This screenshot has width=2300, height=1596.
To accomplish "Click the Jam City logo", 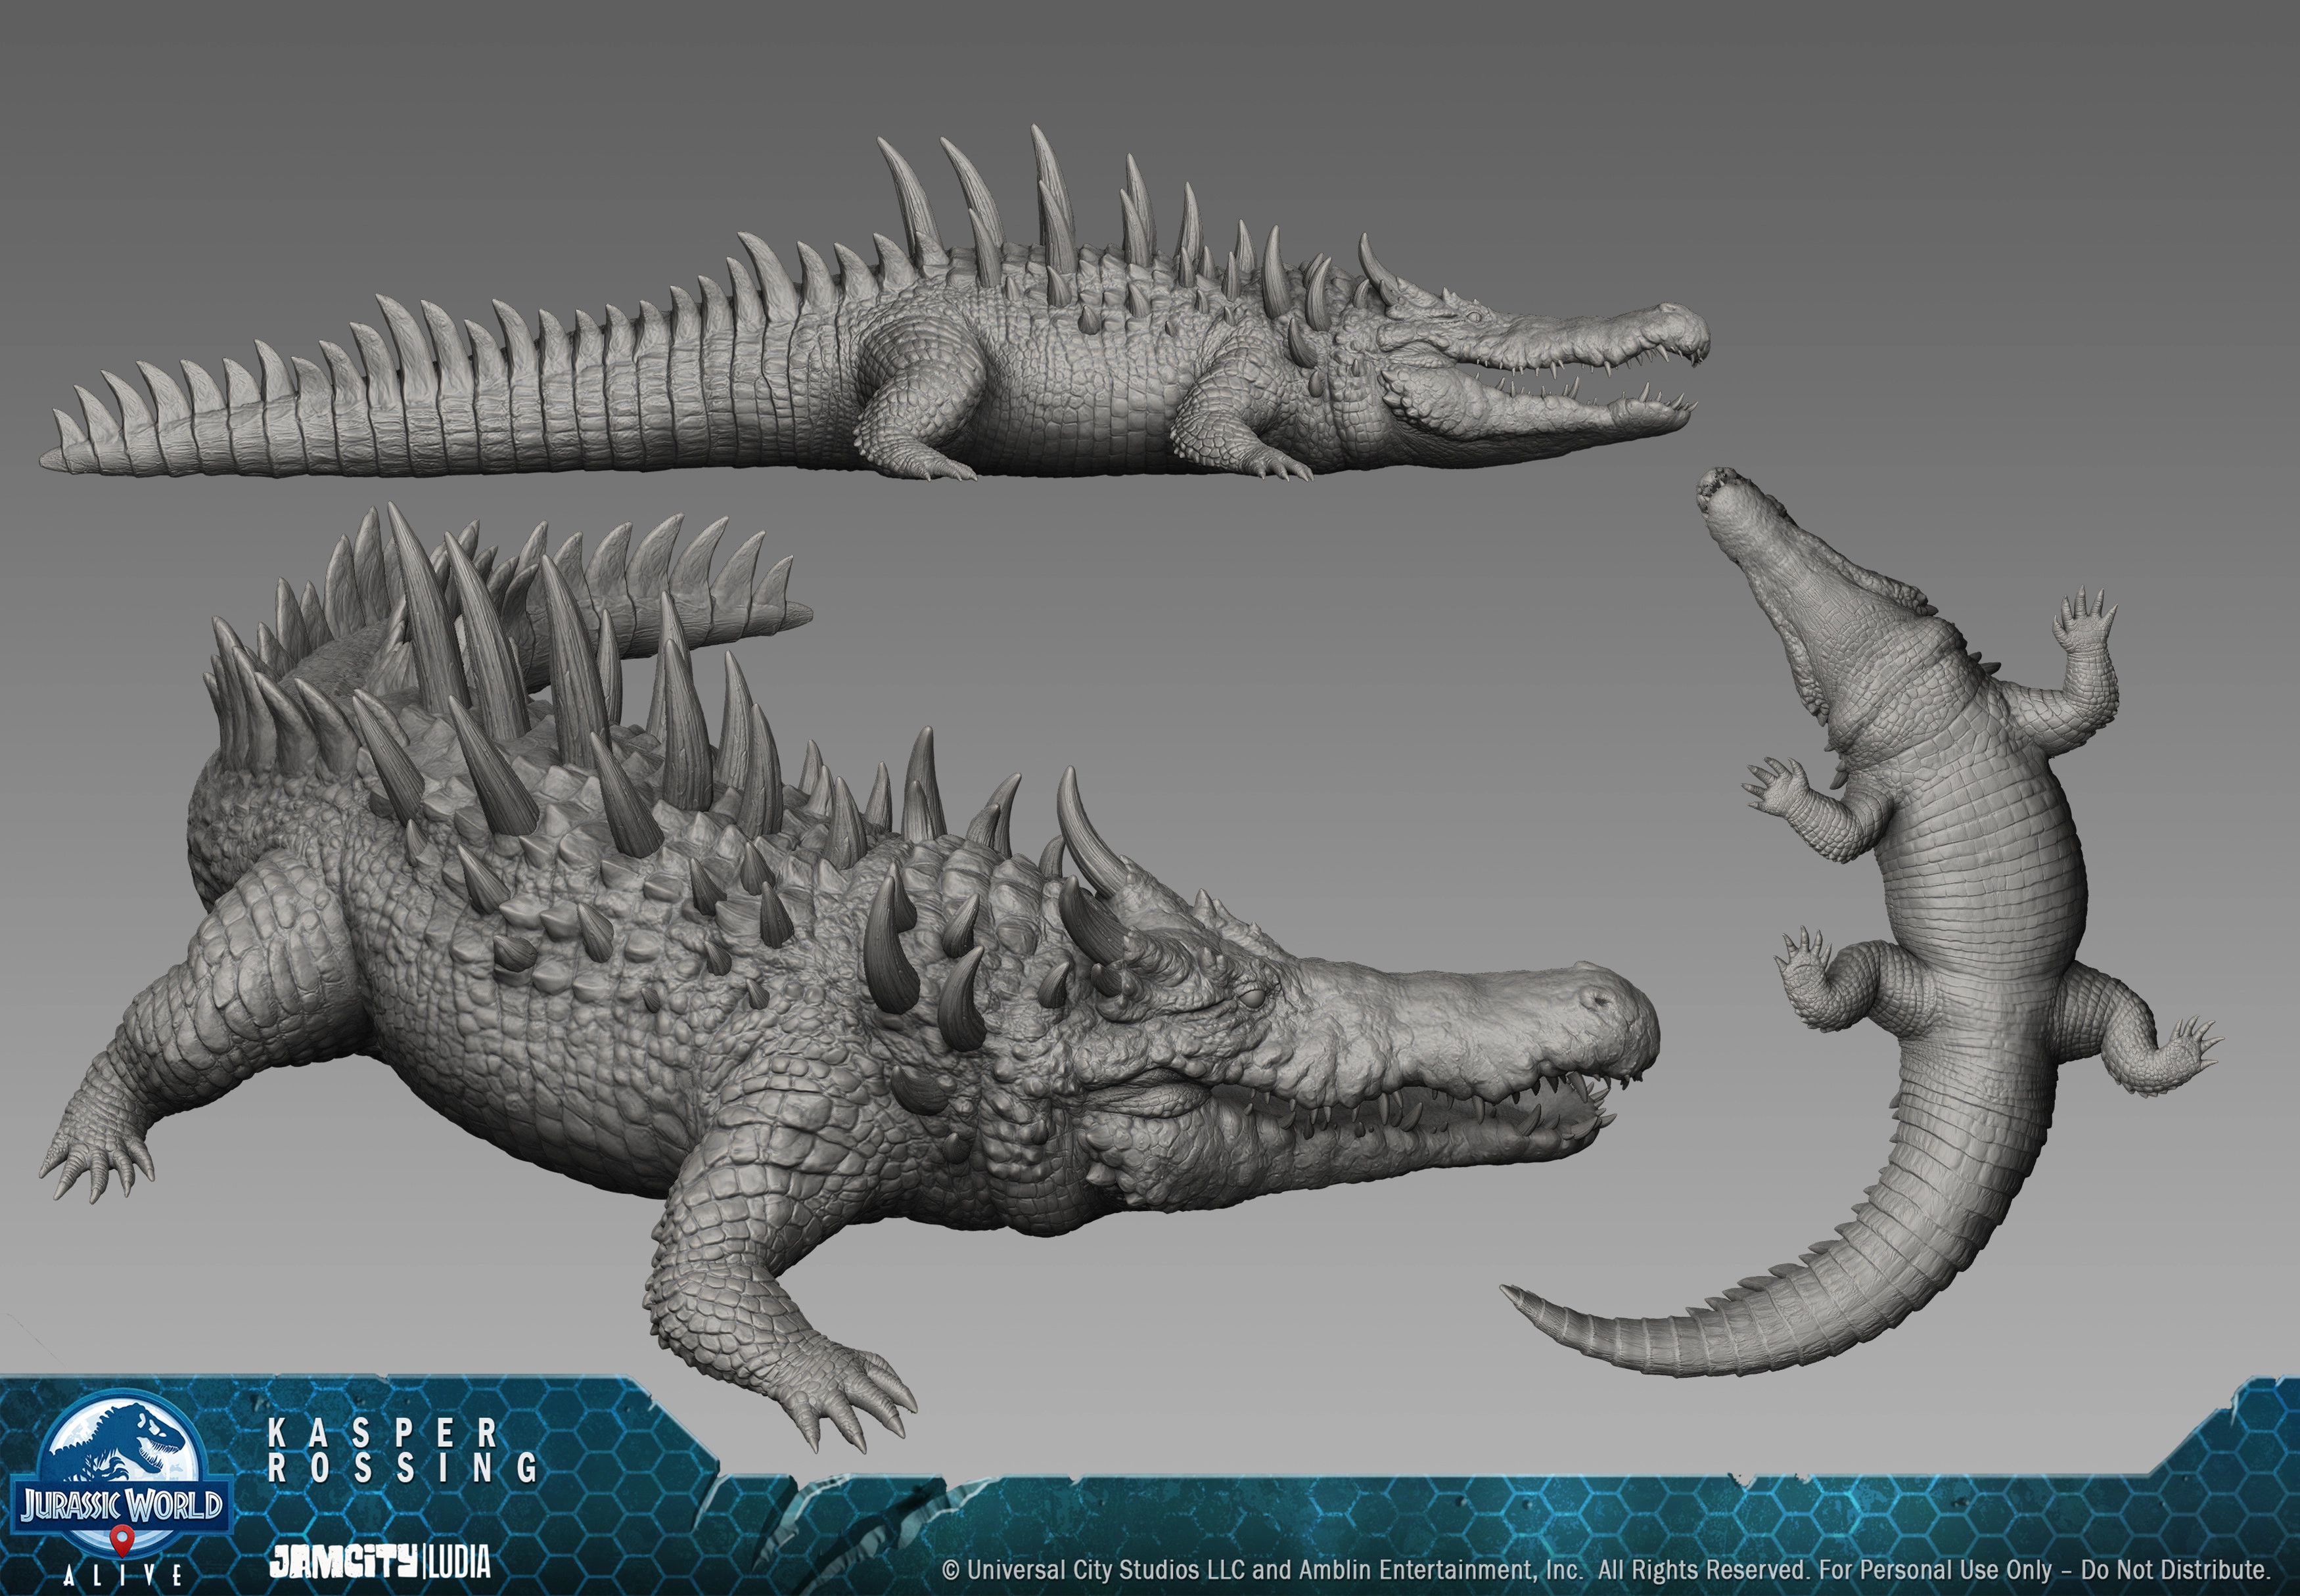I will click(343, 1563).
